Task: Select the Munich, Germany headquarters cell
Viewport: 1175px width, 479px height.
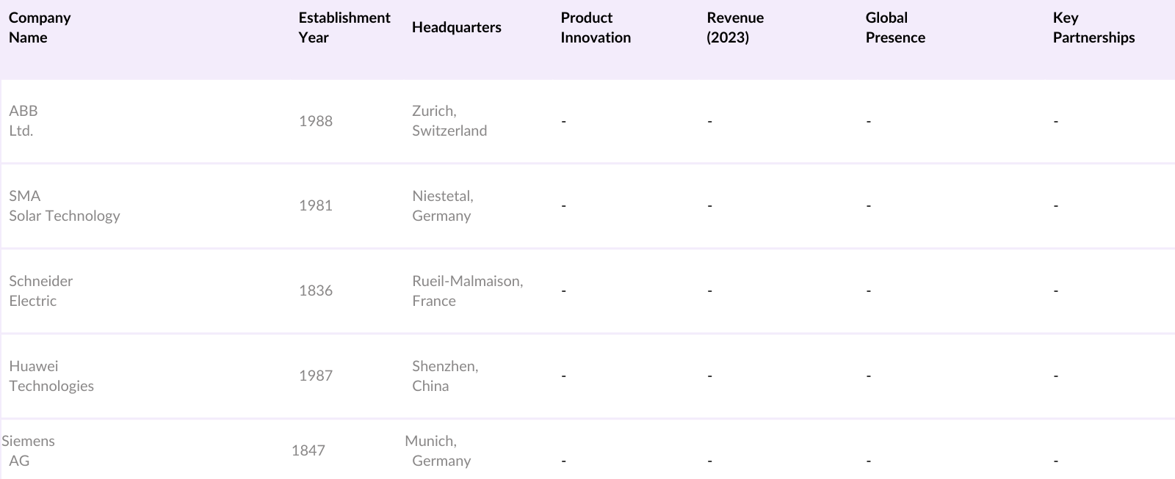Action: [438, 451]
